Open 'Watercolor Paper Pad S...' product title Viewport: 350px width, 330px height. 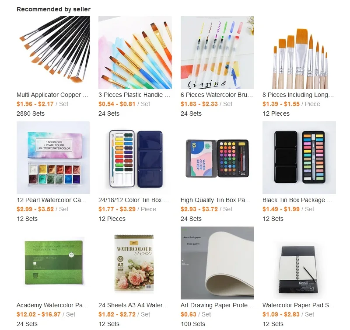click(x=298, y=305)
